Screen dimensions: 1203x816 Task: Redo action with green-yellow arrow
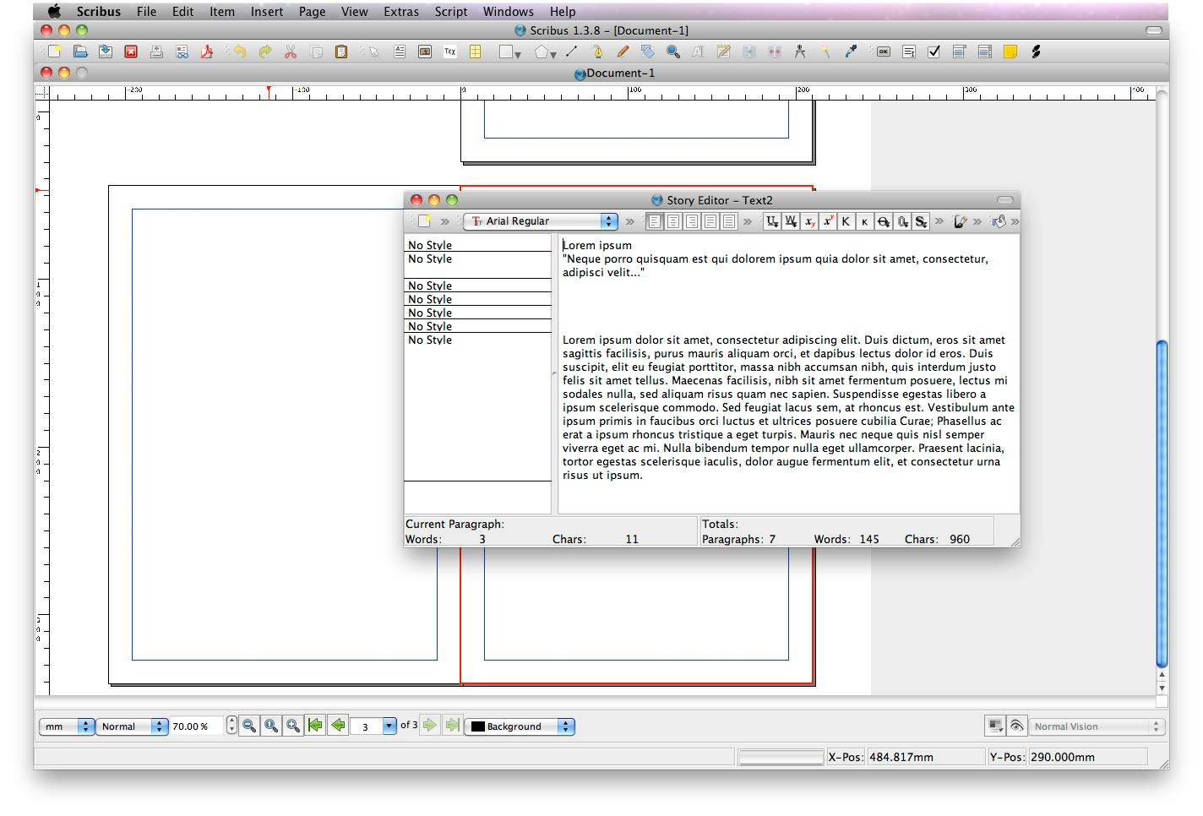[x=265, y=52]
